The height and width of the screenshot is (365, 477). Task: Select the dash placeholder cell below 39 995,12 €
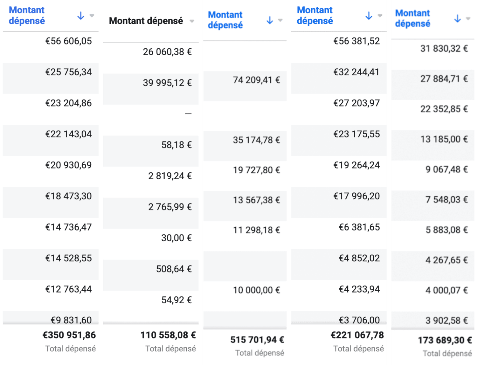coord(188,114)
